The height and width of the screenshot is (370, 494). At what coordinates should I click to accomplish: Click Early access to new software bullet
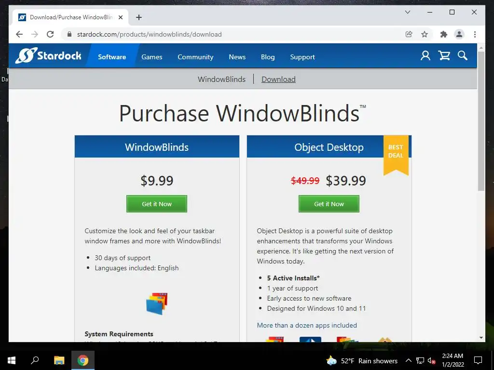[309, 298]
